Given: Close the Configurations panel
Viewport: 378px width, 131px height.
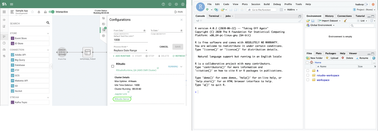Looking at the screenshot, I should tap(181, 20).
